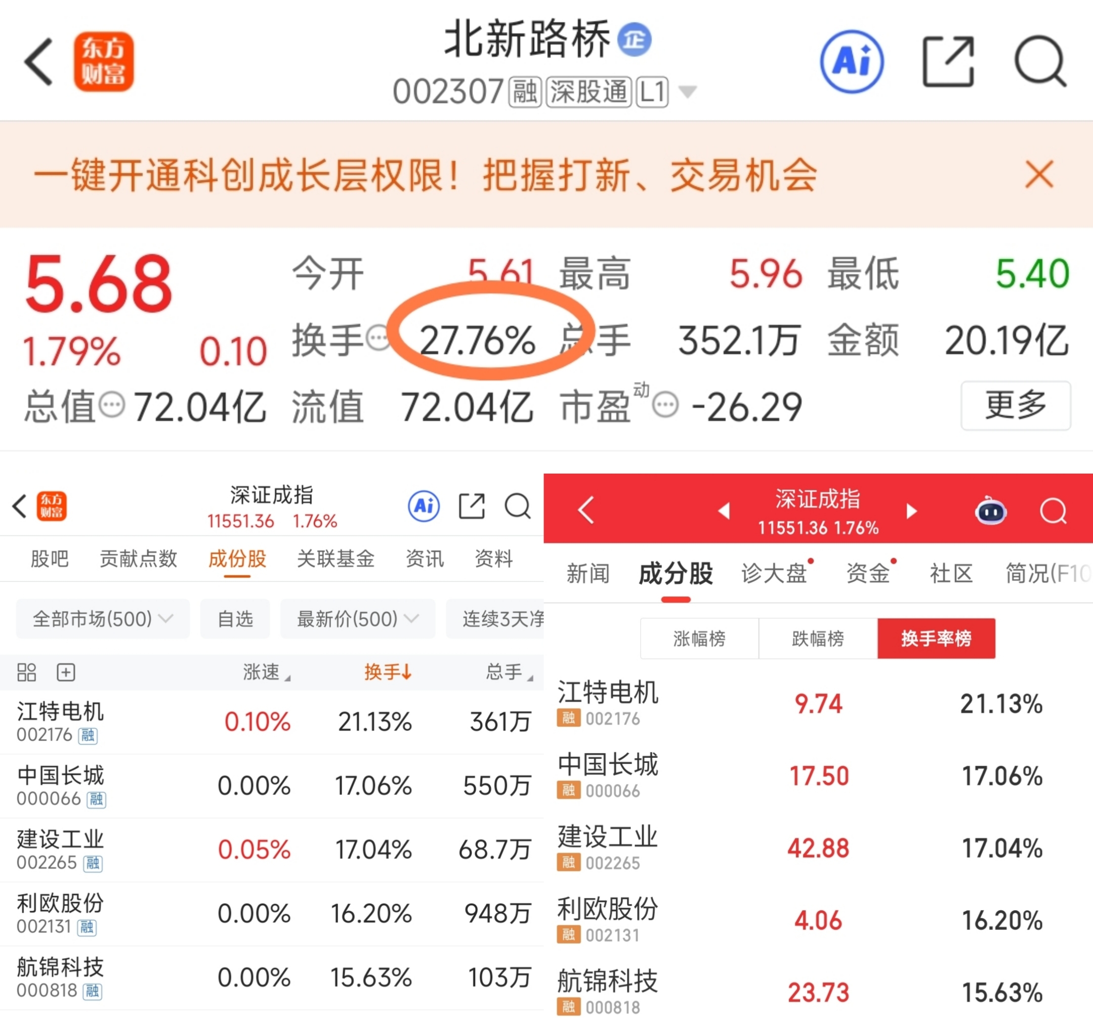Open 航锦科技 000818 in right list
This screenshot has width=1093, height=1018.
pyautogui.click(x=818, y=992)
